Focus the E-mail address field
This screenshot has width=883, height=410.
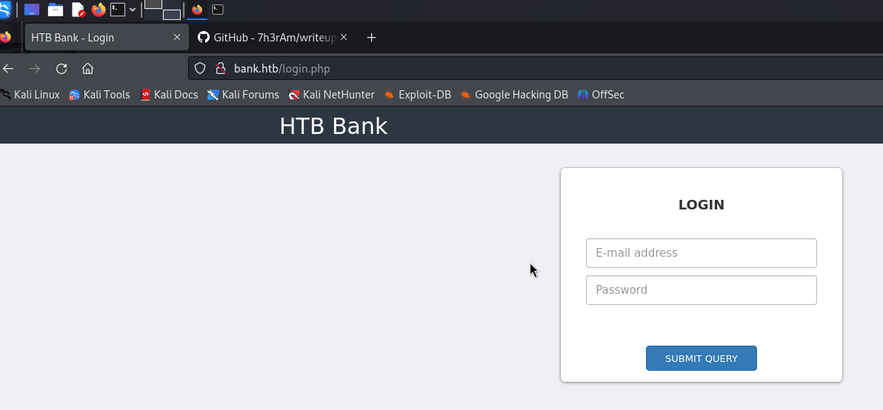701,253
